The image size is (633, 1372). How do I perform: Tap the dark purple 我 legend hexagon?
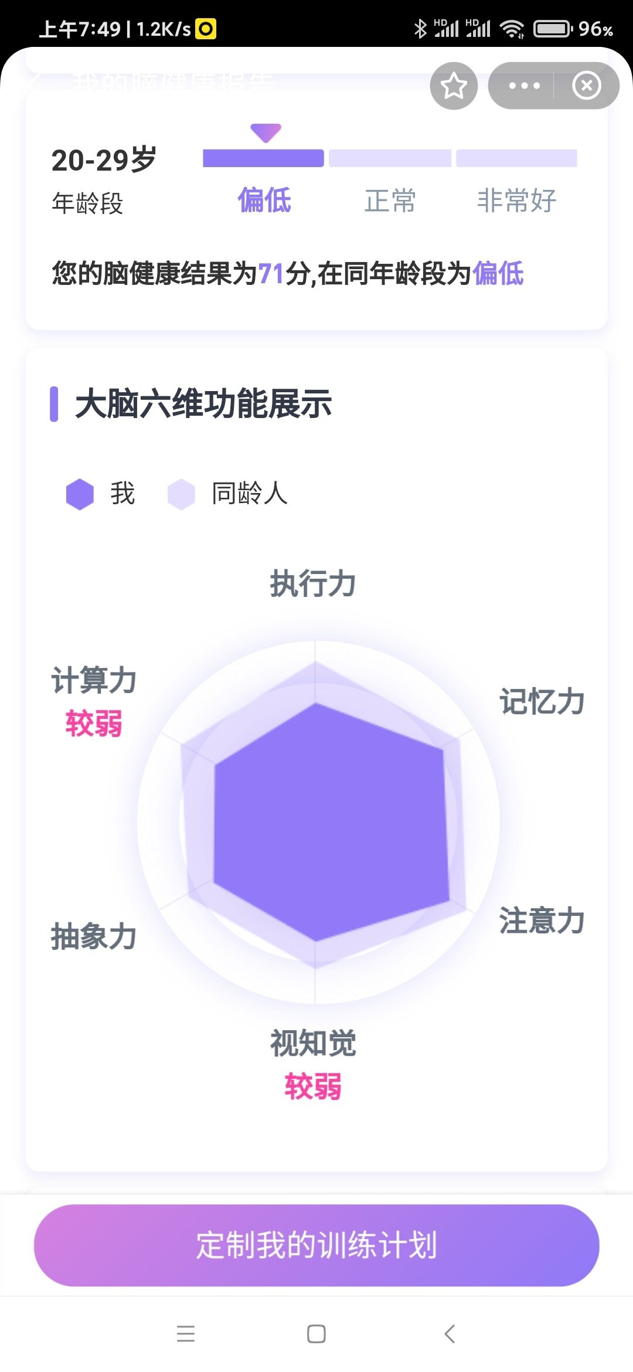coord(80,494)
